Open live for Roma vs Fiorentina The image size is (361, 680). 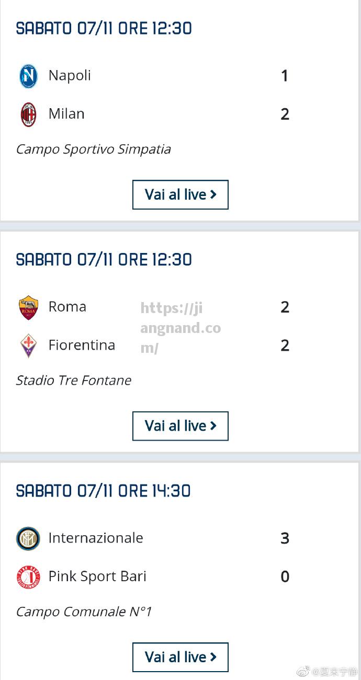[x=180, y=426]
